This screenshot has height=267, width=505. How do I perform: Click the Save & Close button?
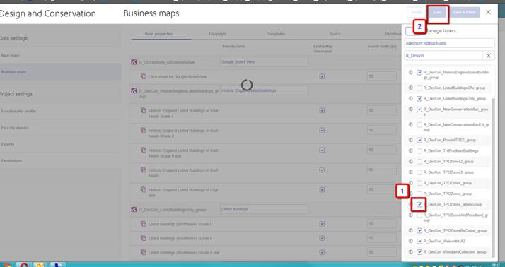(x=465, y=13)
